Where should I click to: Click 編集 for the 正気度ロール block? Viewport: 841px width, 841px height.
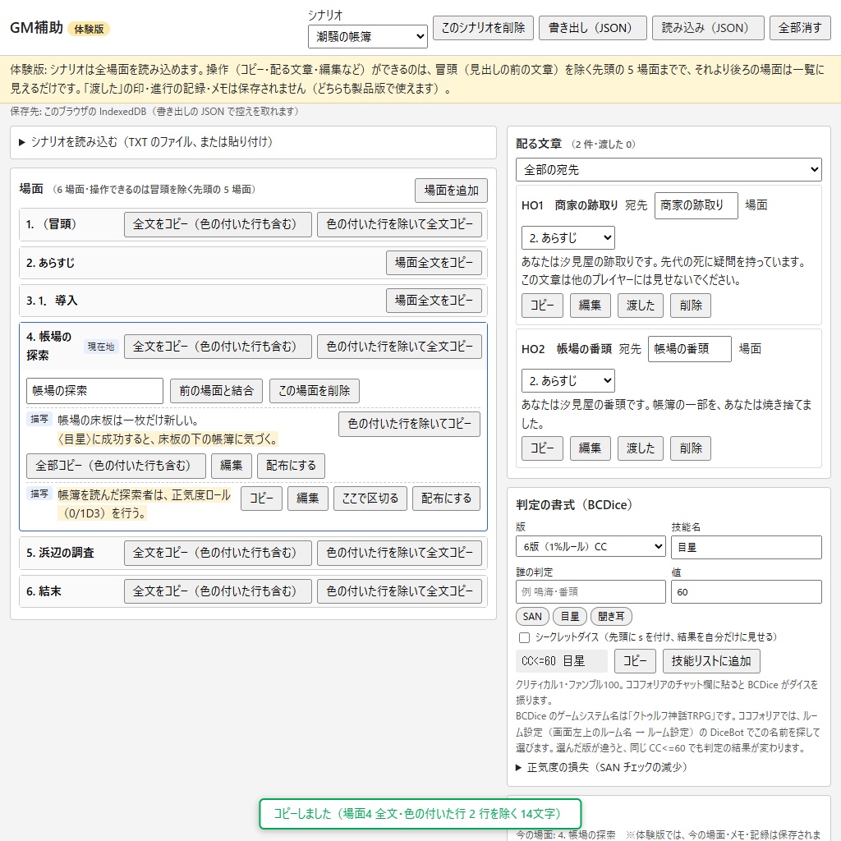pos(308,499)
